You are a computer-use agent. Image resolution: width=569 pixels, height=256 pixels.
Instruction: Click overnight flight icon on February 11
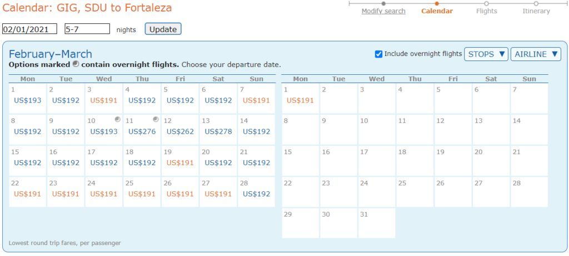156,119
